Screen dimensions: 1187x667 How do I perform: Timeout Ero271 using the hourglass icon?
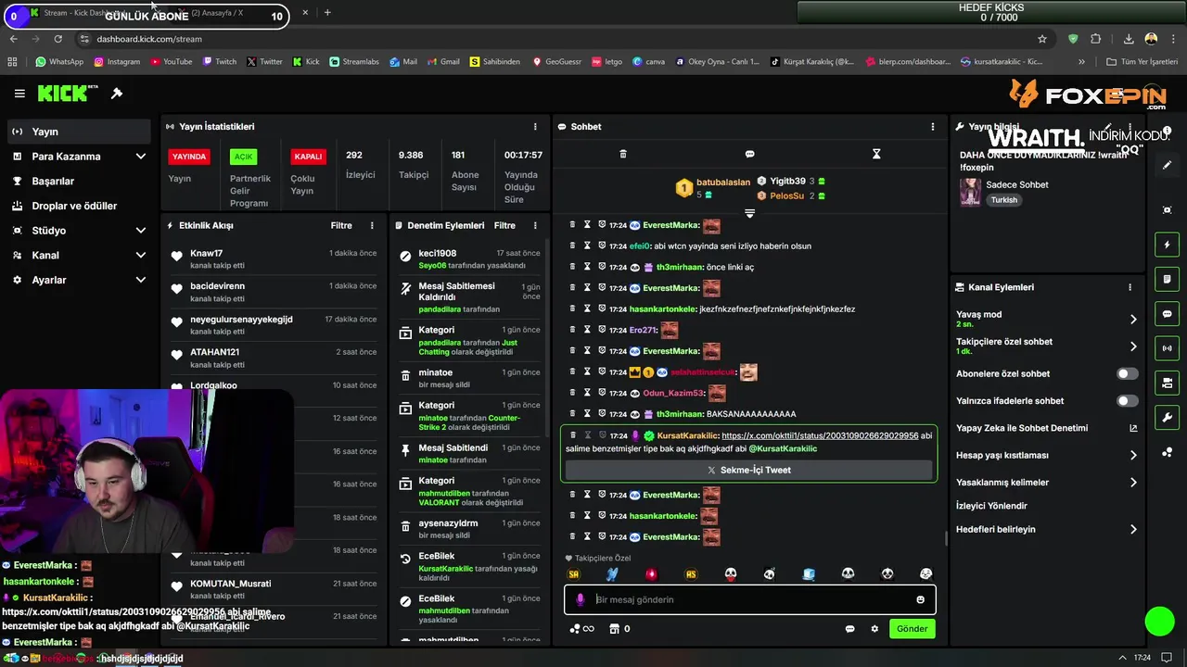click(x=587, y=330)
